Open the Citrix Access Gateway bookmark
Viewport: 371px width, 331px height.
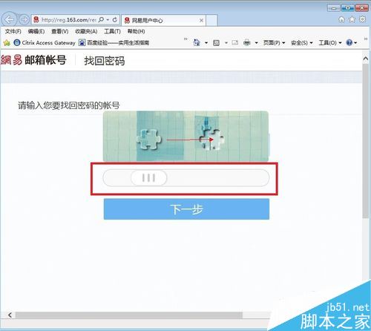pyautogui.click(x=45, y=42)
